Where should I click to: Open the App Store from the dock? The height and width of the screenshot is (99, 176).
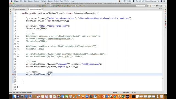(87, 97)
